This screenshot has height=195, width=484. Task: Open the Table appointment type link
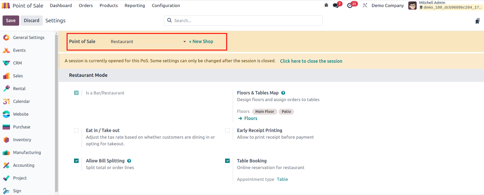point(282,179)
